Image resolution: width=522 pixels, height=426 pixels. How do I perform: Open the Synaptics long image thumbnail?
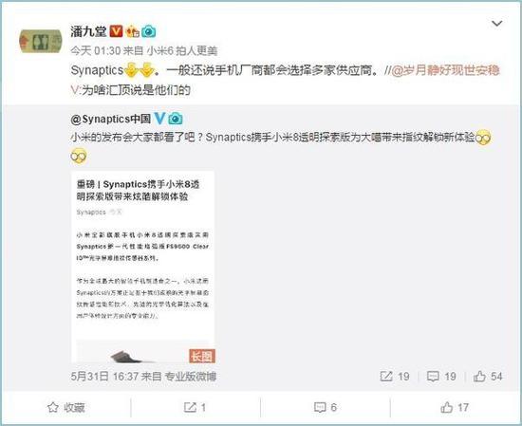point(142,267)
